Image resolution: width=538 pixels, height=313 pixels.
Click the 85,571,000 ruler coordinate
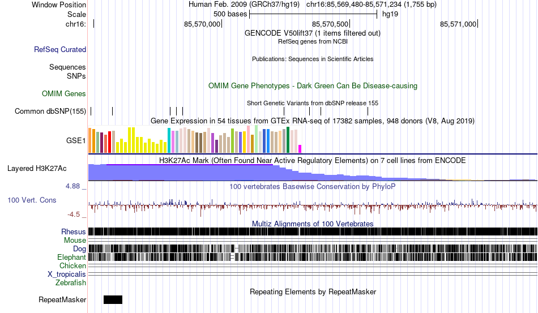458,24
